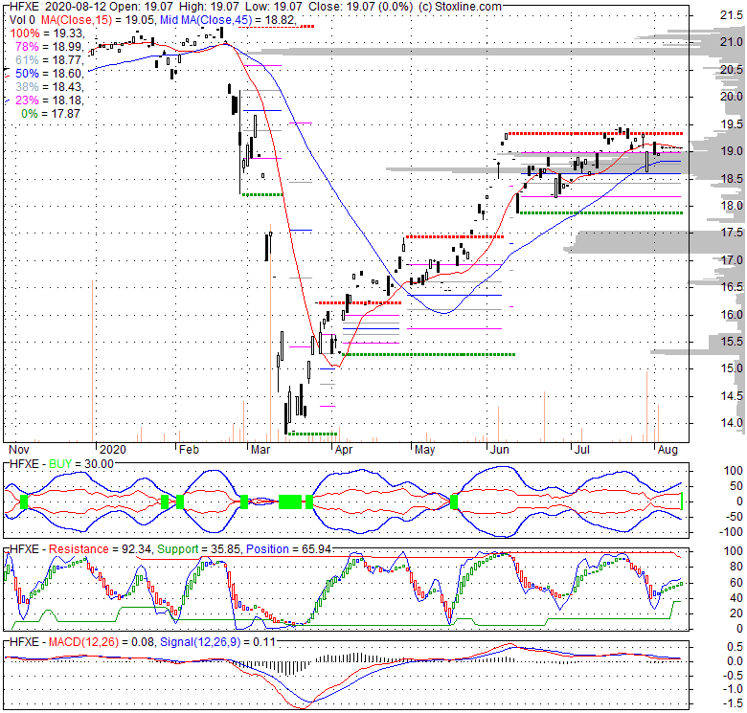Click the '50%' = 18.60 level label
The height and width of the screenshot is (713, 747).
pos(27,74)
